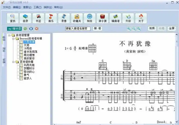Switch to the 目录 vertical side tab
This screenshot has width=179, height=125.
4,38
